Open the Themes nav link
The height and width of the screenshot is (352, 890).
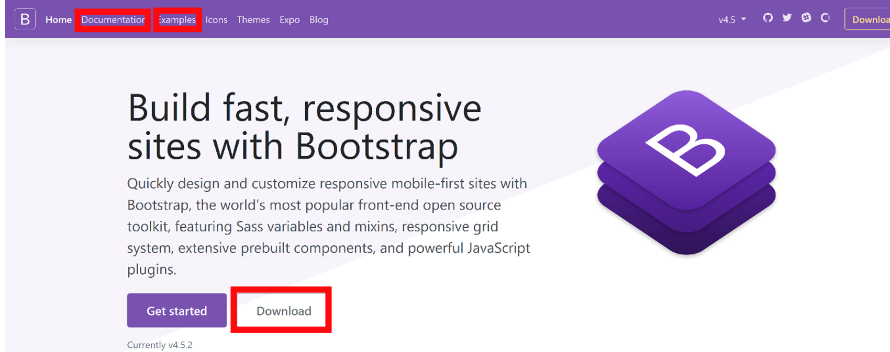(x=253, y=20)
